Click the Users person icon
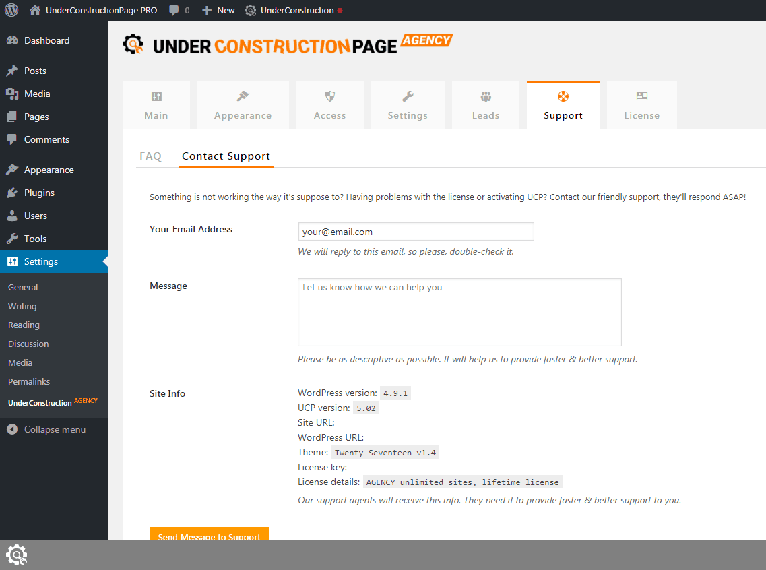The width and height of the screenshot is (766, 570). click(12, 216)
